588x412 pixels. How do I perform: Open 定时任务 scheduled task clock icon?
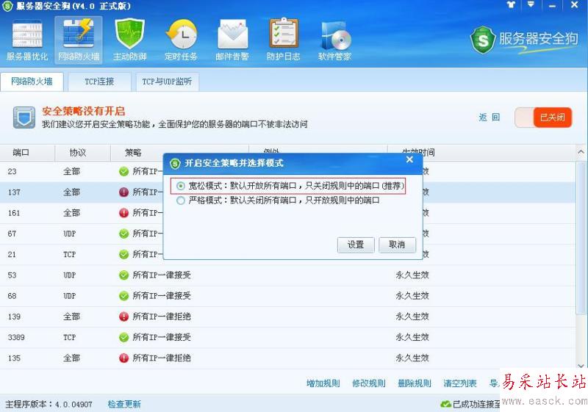tap(181, 40)
